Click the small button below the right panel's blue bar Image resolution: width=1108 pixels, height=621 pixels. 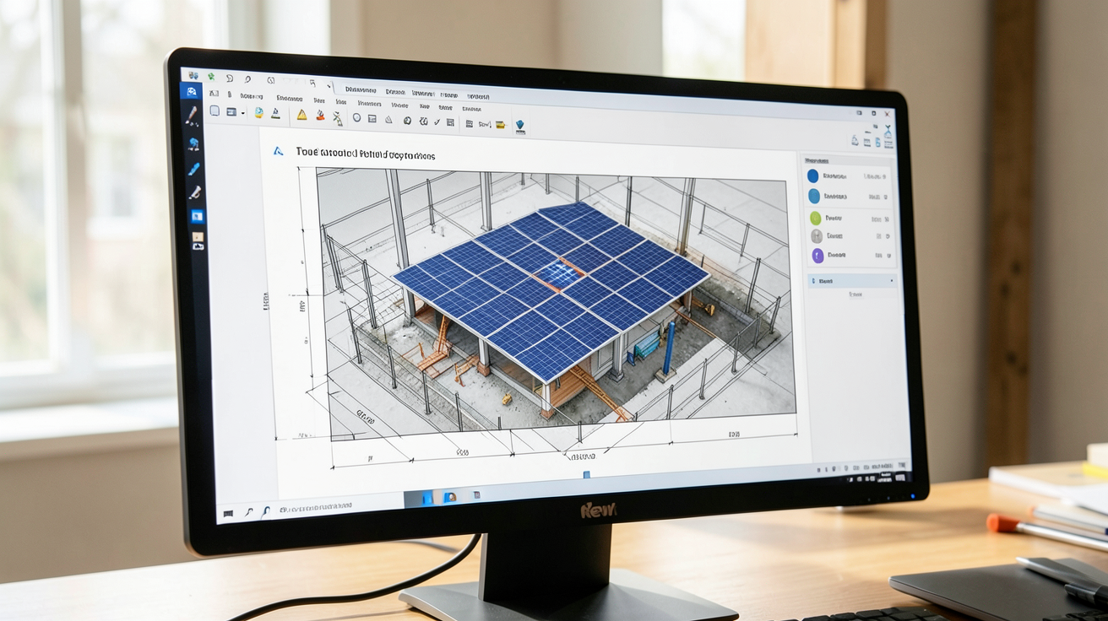click(x=855, y=294)
